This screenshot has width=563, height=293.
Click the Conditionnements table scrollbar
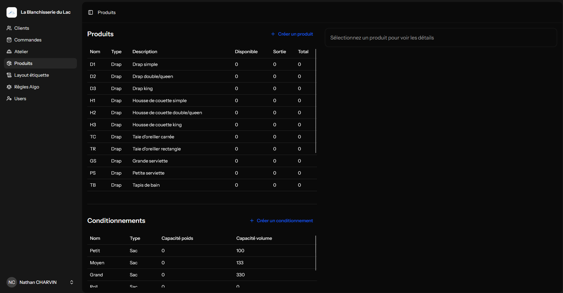pos(316,253)
